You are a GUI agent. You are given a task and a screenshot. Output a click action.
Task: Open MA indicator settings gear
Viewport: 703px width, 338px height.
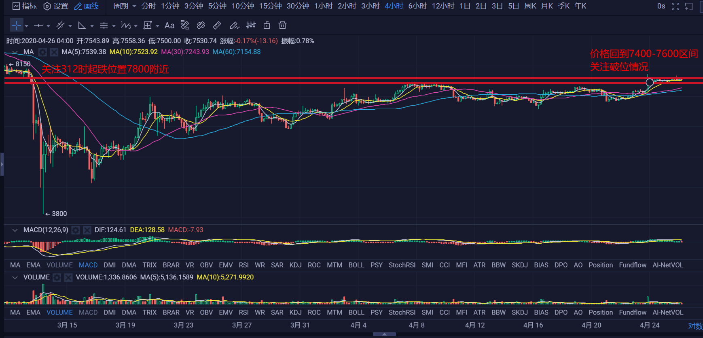(x=42, y=52)
